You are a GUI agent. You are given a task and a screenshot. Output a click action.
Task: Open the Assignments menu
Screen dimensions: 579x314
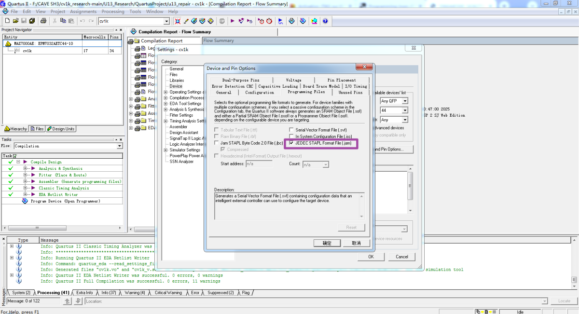(83, 11)
